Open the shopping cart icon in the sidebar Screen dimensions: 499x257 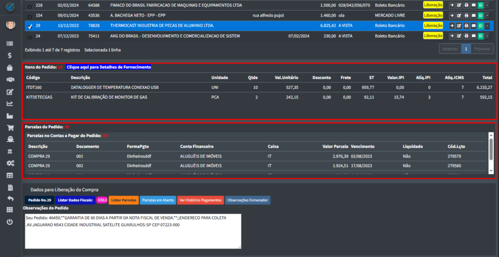[x=9, y=128]
